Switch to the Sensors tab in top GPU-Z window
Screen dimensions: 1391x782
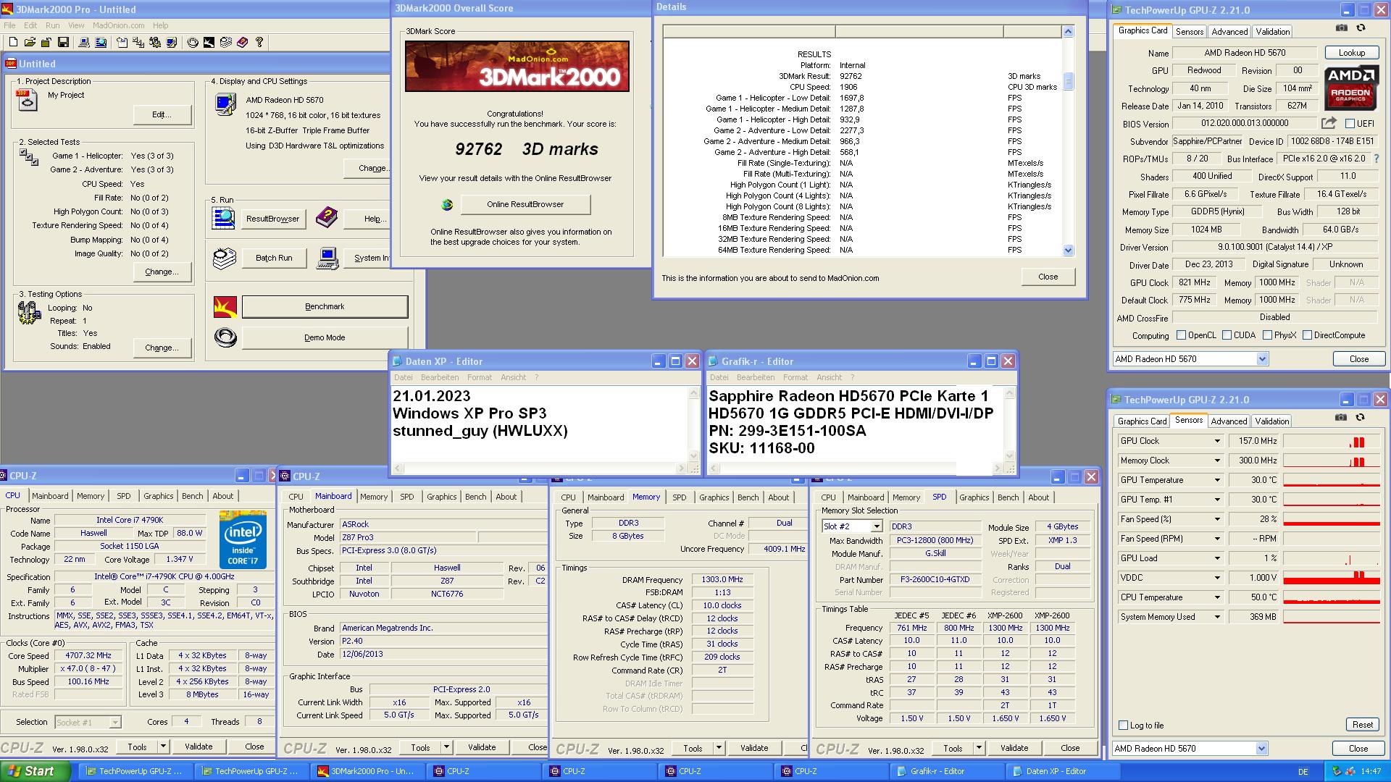pos(1190,32)
